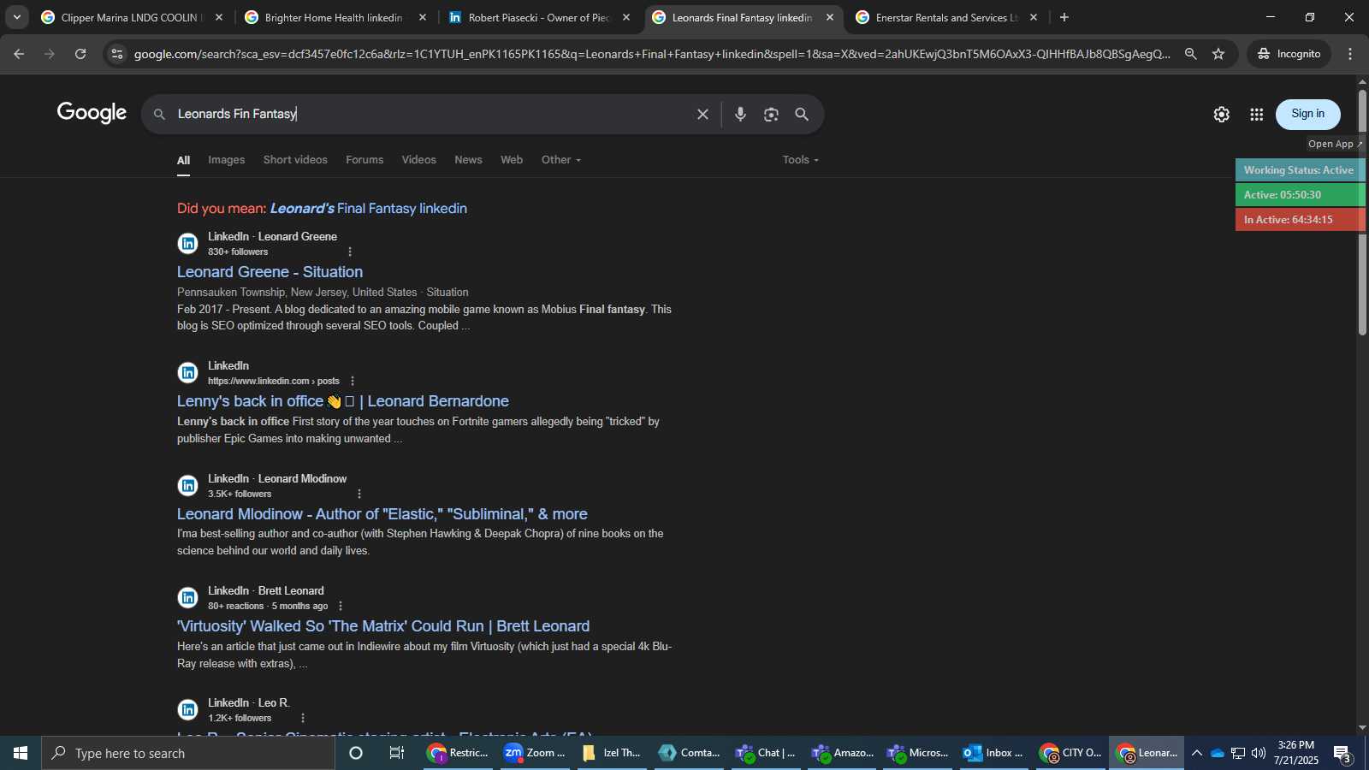Open more options for Brett Leonard result

(341, 606)
